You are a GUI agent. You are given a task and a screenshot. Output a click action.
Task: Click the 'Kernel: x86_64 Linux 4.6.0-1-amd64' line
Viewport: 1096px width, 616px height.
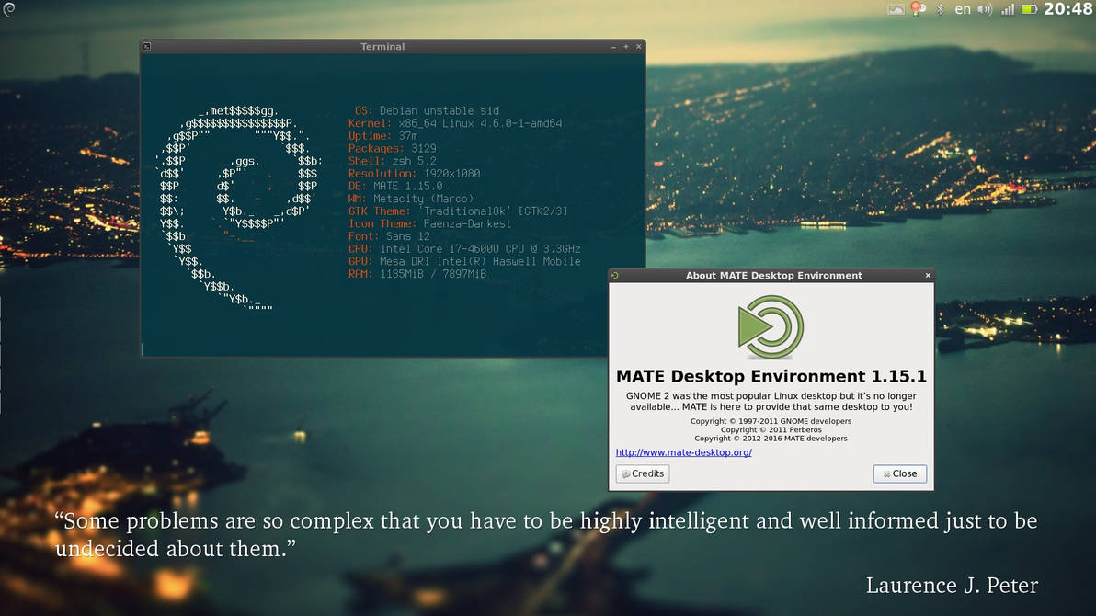point(455,123)
